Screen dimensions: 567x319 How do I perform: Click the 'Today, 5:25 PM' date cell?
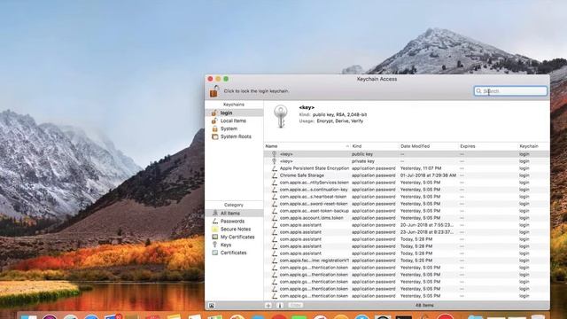point(416,261)
